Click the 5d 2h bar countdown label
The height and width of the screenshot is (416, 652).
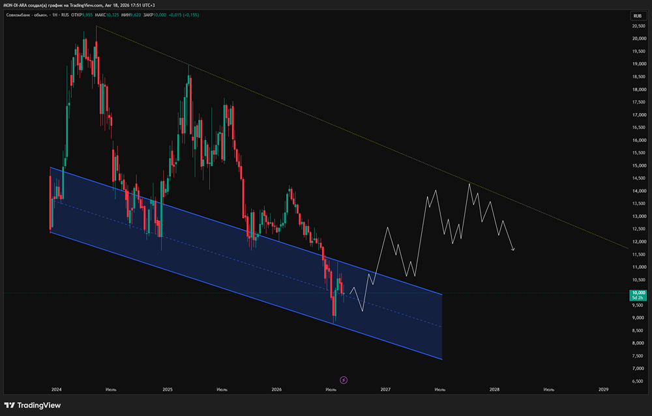(x=638, y=298)
